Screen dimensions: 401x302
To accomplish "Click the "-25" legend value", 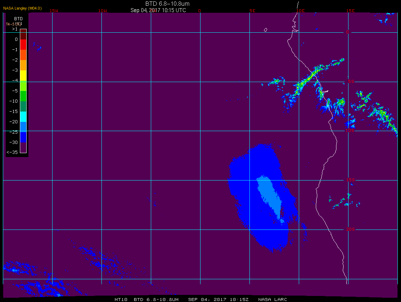I will (13, 132).
